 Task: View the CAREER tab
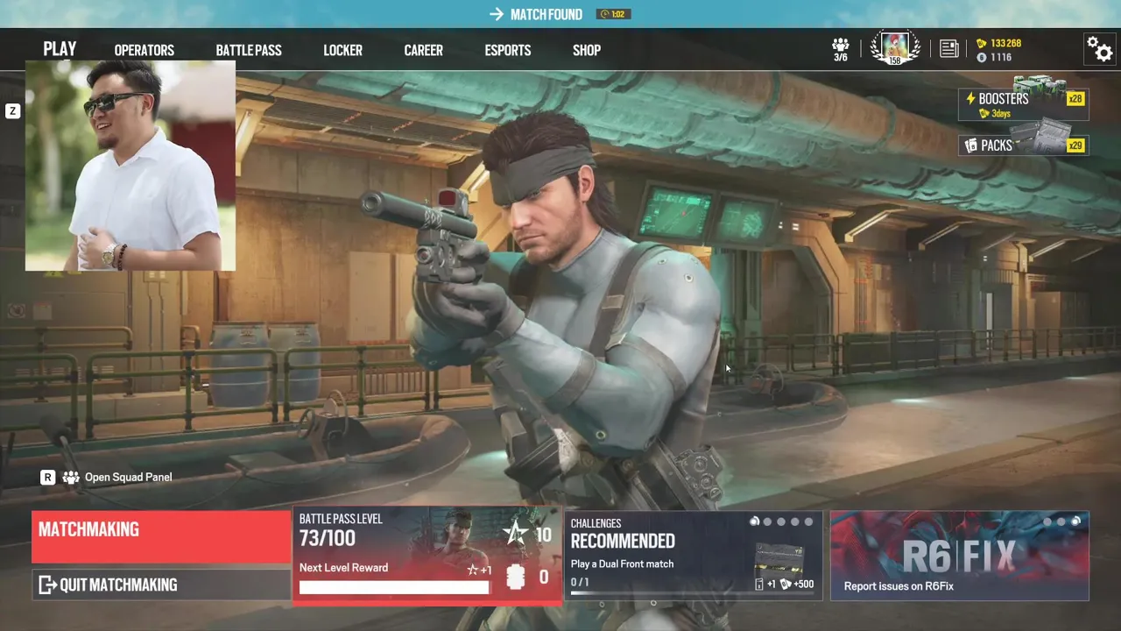pyautogui.click(x=423, y=51)
